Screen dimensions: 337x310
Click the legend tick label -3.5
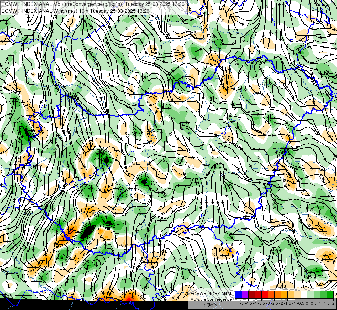click(261, 303)
